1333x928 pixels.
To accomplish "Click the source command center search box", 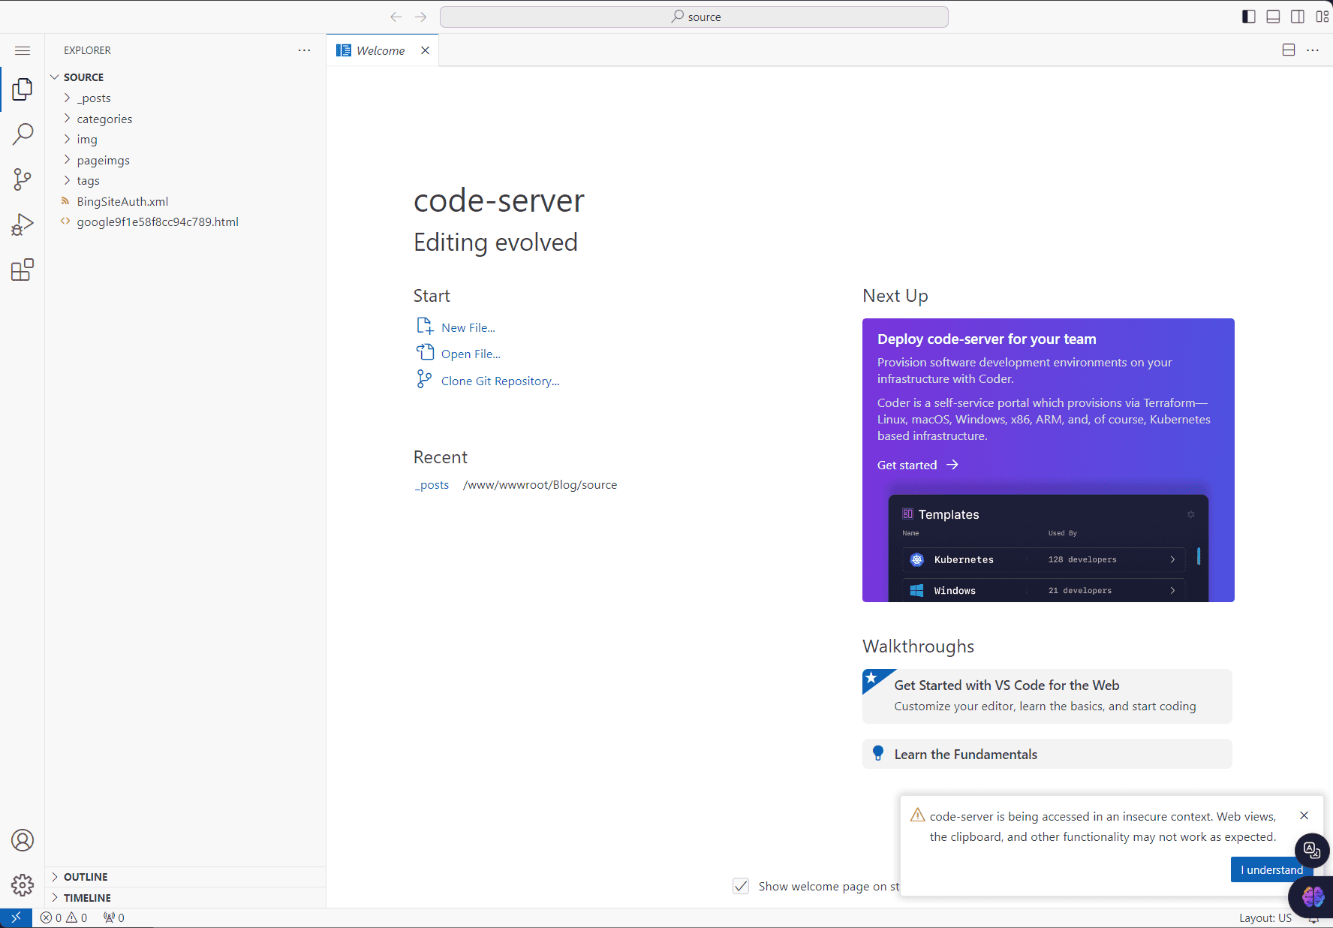I will tap(694, 17).
